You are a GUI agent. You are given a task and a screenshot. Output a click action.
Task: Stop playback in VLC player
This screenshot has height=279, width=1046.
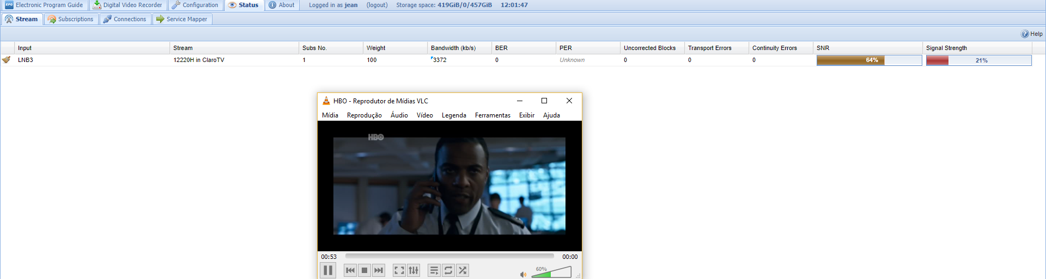(x=364, y=270)
